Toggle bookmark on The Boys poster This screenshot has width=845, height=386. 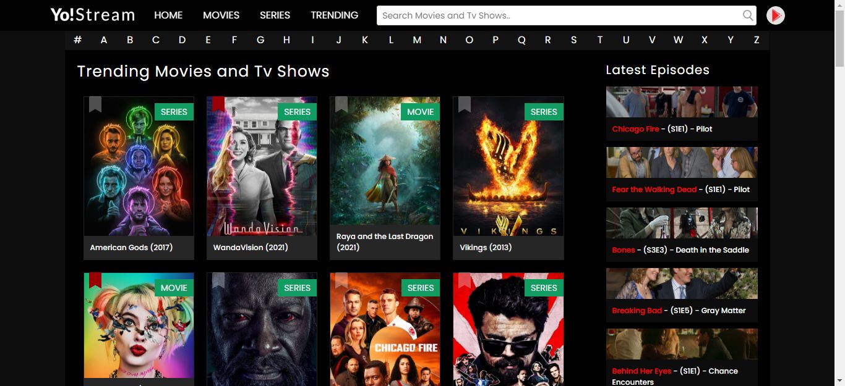point(465,280)
